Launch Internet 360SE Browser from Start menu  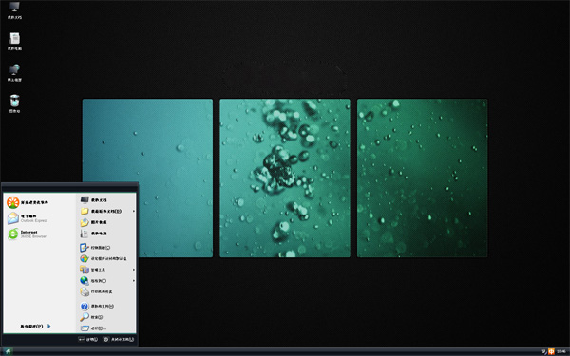point(28,234)
